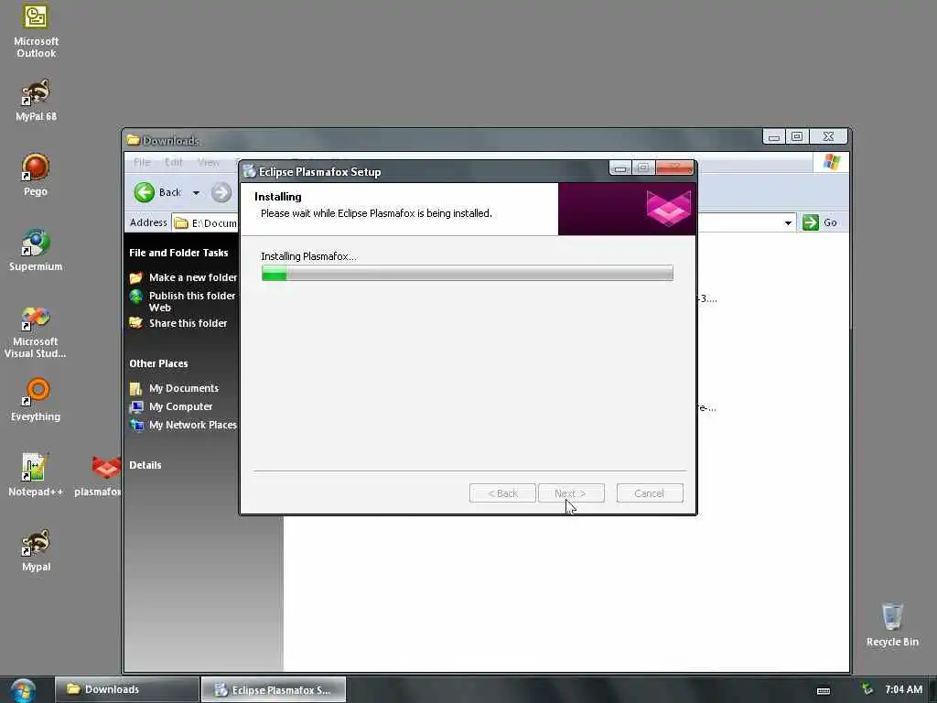Minimize the Downloads window
Image resolution: width=937 pixels, height=703 pixels.
[774, 137]
